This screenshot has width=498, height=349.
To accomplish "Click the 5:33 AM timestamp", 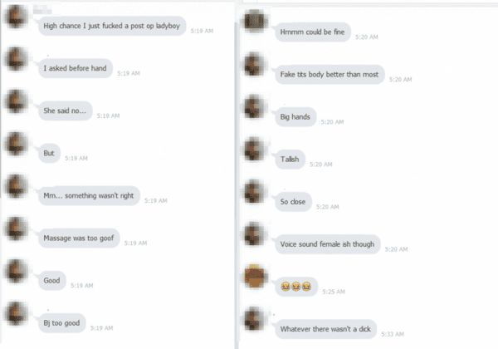I will 393,334.
